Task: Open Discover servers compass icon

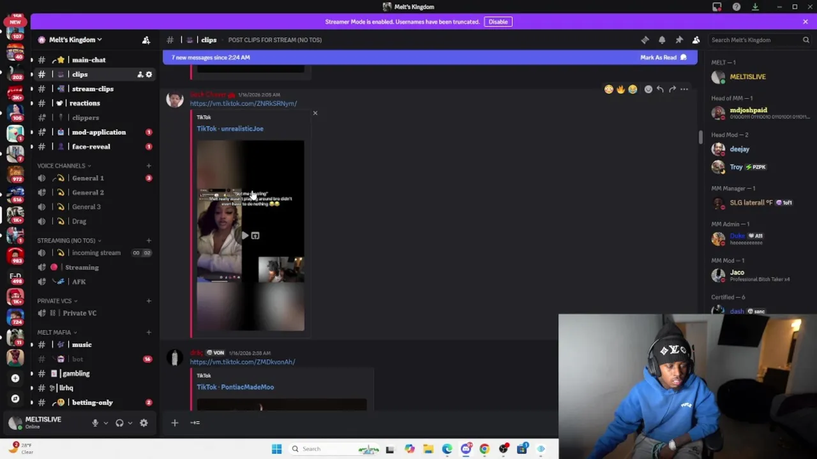Action: [15, 398]
